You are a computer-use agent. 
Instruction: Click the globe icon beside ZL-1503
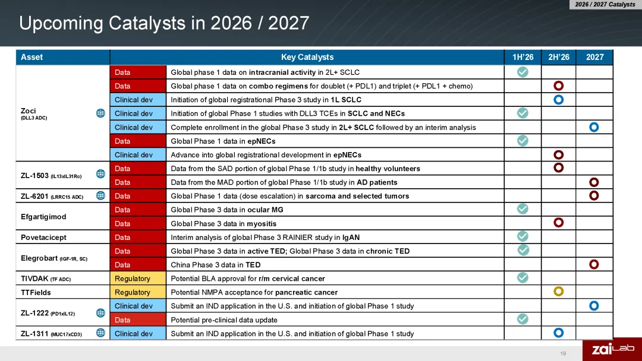[100, 174]
